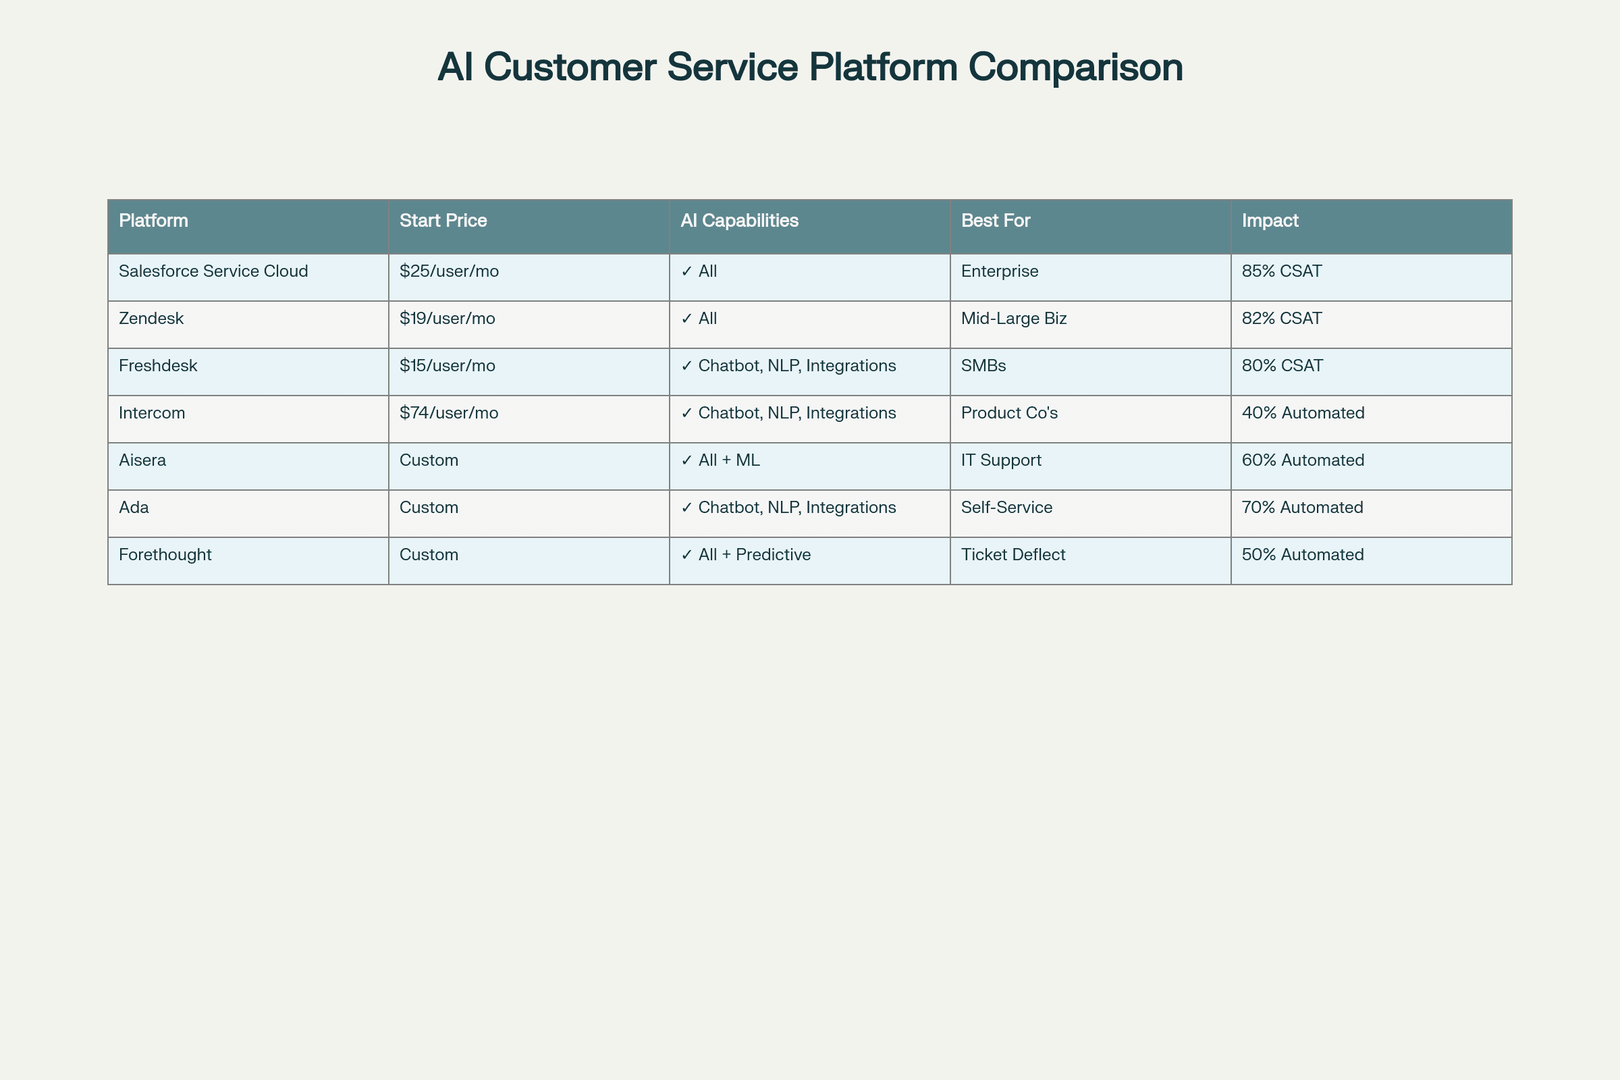Click the 'SMBs' cell

[x=1090, y=372]
